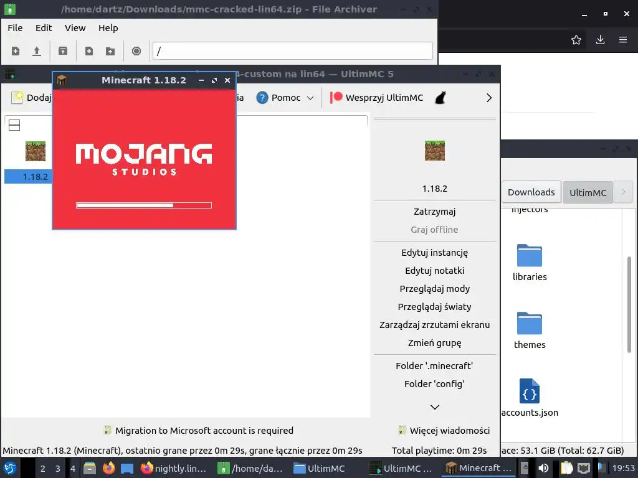Open the Firefox hamburger menu
Image resolution: width=638 pixels, height=478 pixels.
622,40
